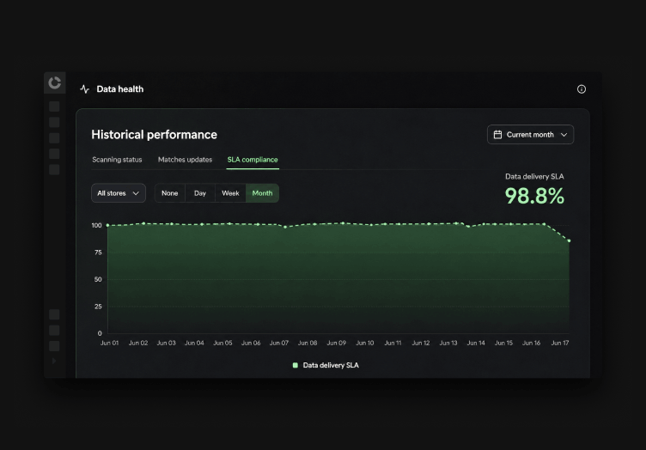Select the Day grouping option

[200, 193]
